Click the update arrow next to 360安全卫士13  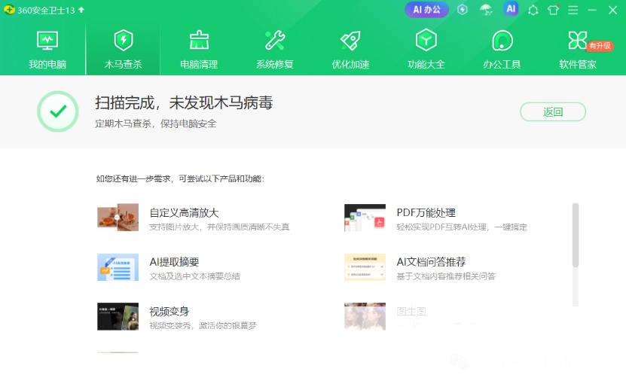(x=81, y=10)
